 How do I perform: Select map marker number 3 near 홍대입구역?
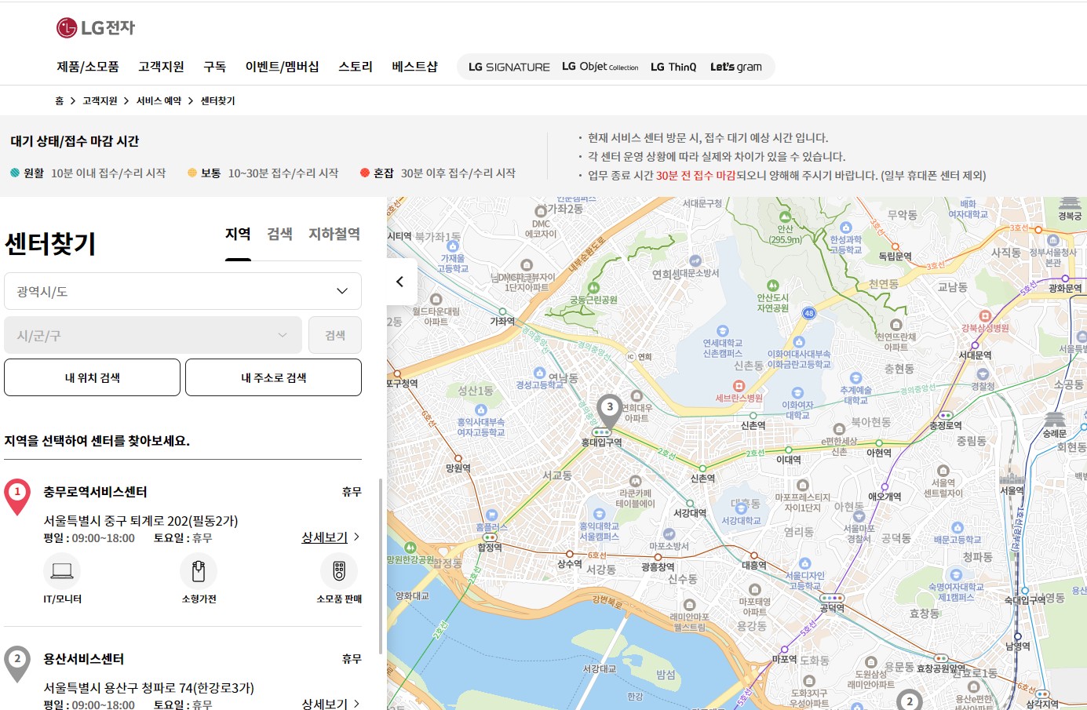[x=610, y=410]
